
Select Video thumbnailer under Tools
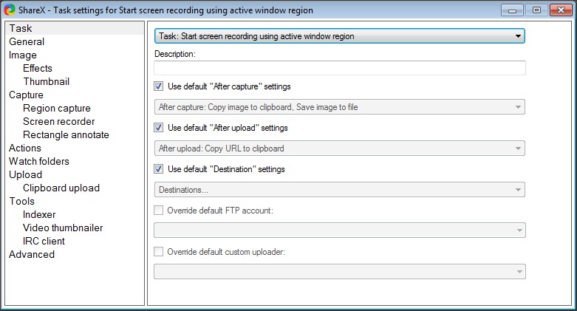pos(63,228)
